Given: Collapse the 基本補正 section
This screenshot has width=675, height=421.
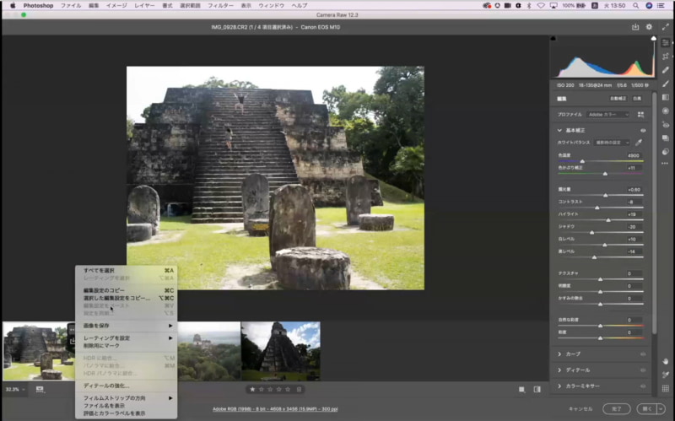Looking at the screenshot, I should click(x=559, y=131).
